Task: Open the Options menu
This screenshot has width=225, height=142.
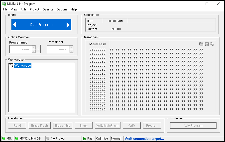Action: [62, 9]
